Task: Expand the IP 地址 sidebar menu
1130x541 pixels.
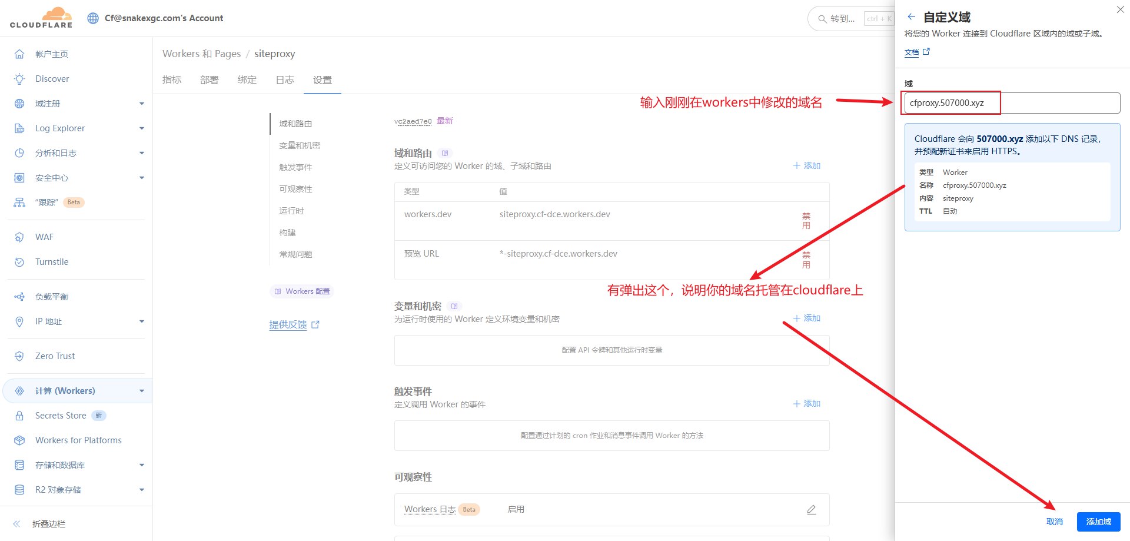Action: [x=141, y=321]
